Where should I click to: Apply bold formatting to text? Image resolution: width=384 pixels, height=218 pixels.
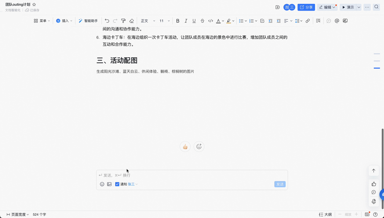178,21
